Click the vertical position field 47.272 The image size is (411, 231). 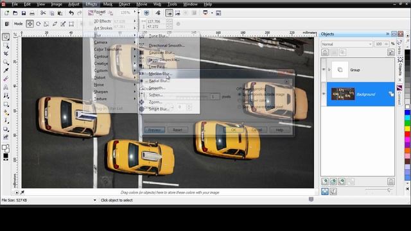pos(157,27)
